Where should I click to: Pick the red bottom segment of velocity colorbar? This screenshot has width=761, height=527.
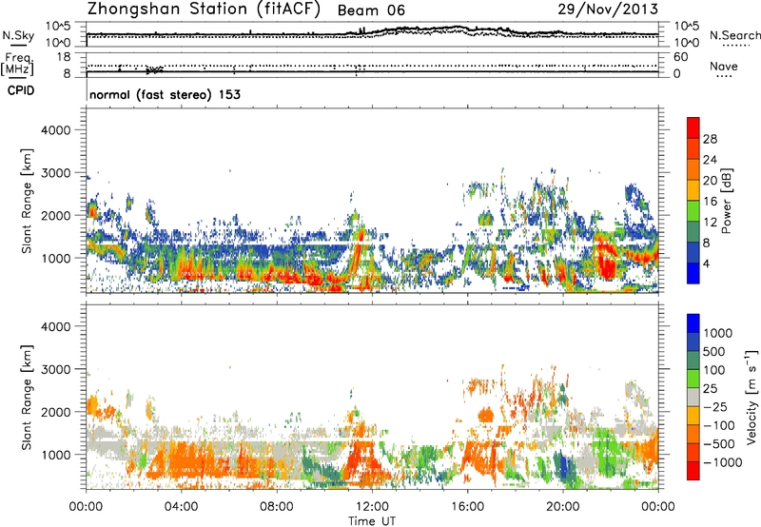(x=693, y=471)
